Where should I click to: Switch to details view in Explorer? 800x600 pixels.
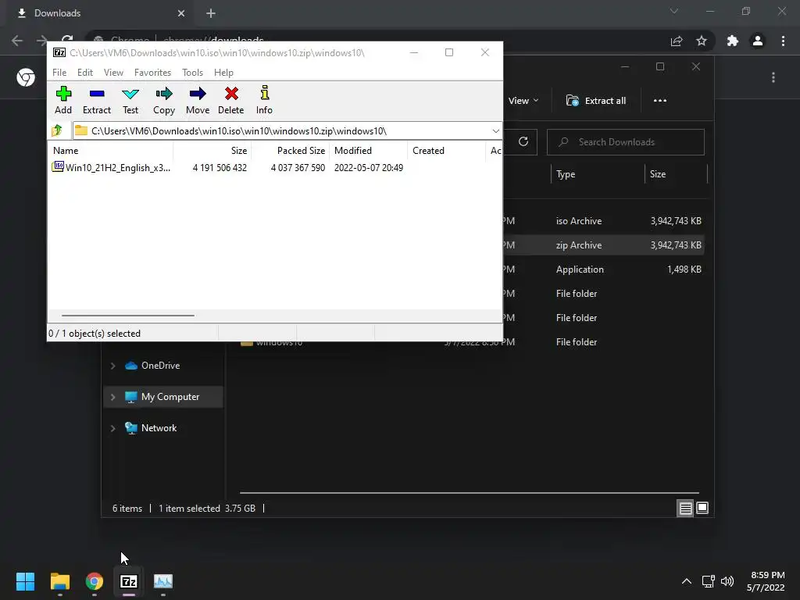point(685,508)
